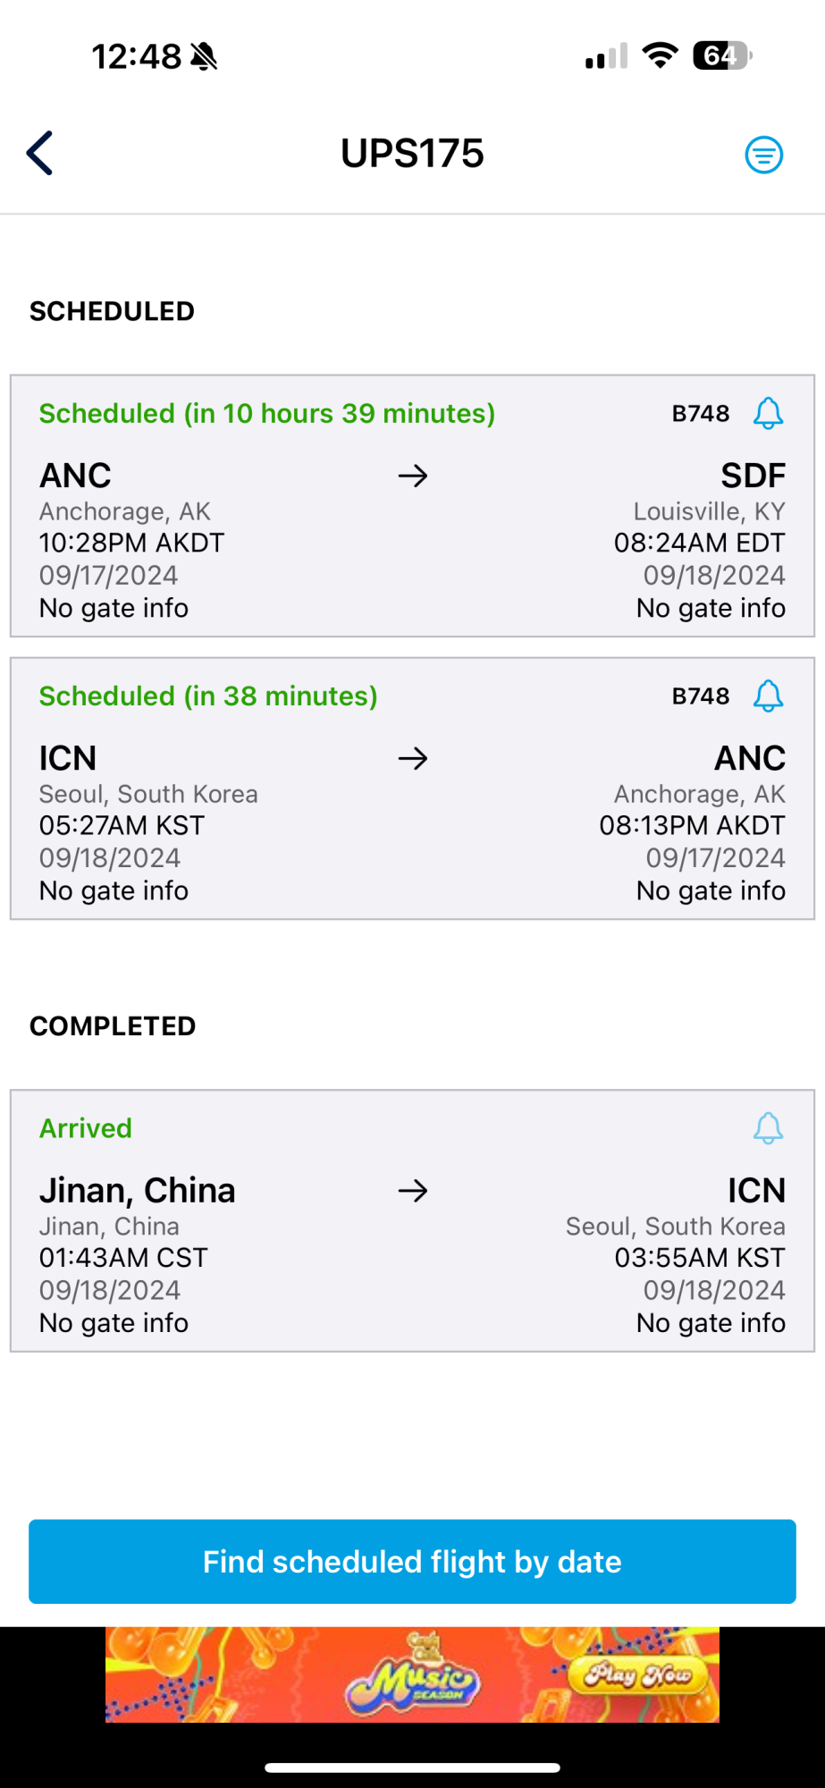Tap the UPS175 title

412,154
